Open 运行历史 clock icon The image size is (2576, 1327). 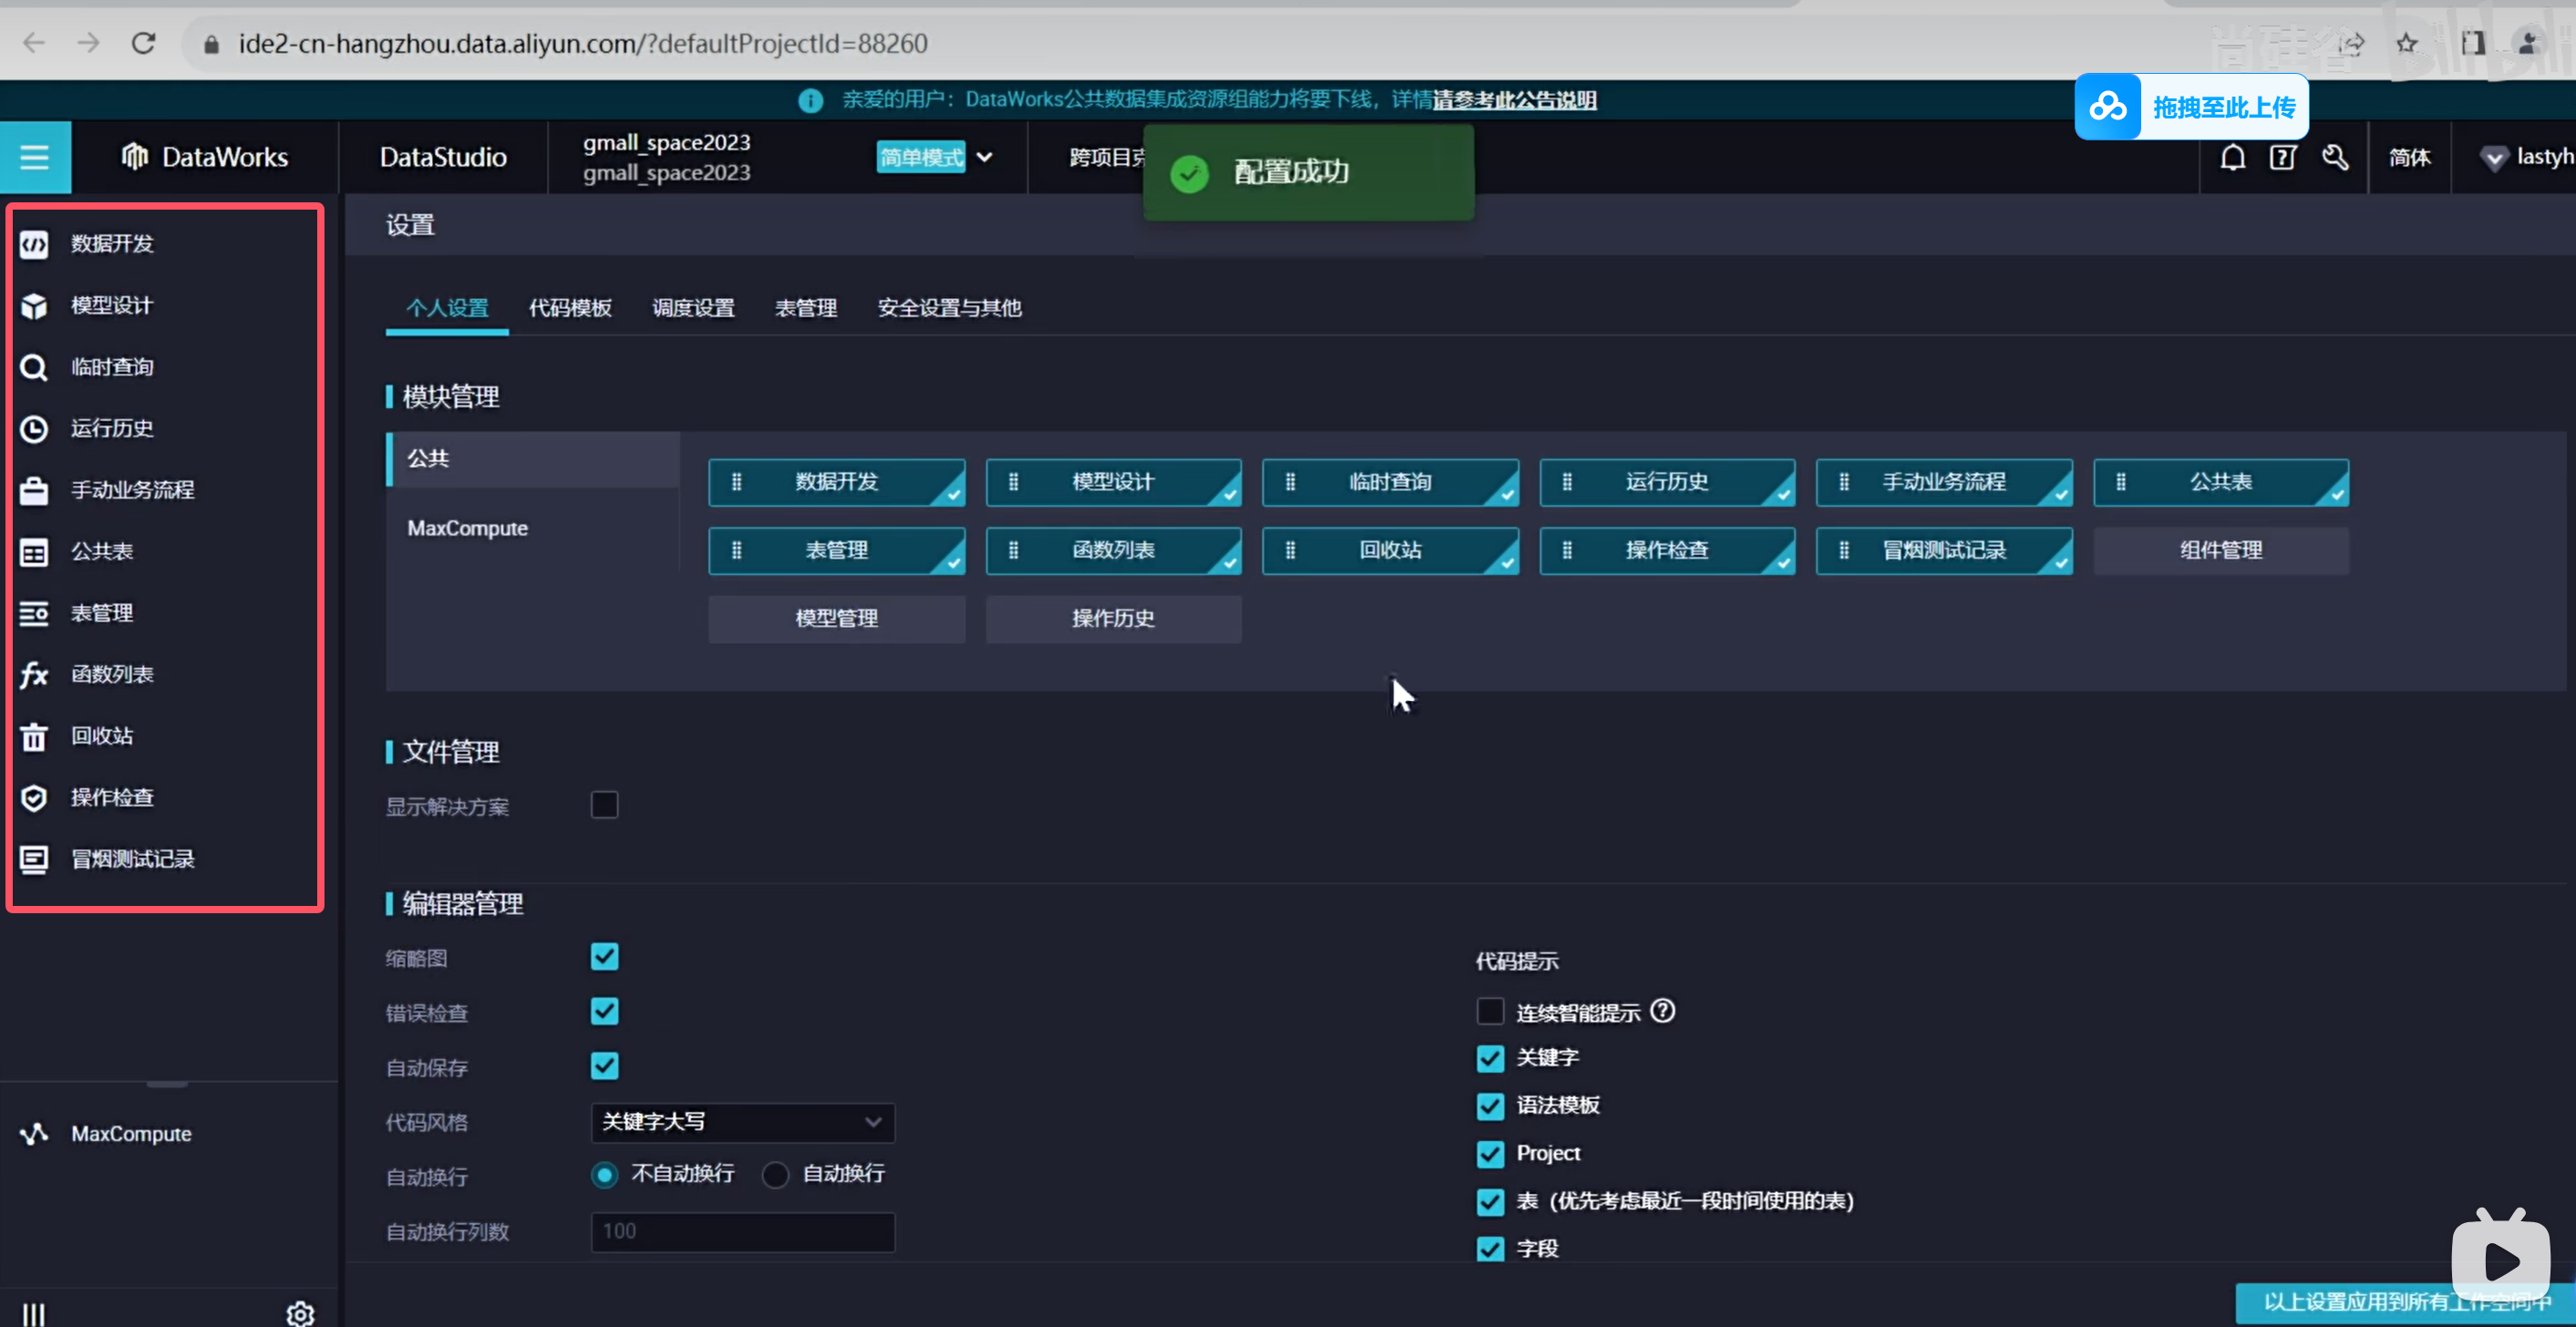coord(34,429)
